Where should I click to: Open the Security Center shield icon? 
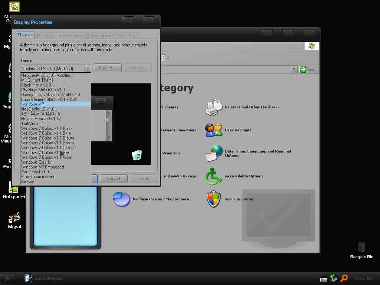[x=213, y=199]
